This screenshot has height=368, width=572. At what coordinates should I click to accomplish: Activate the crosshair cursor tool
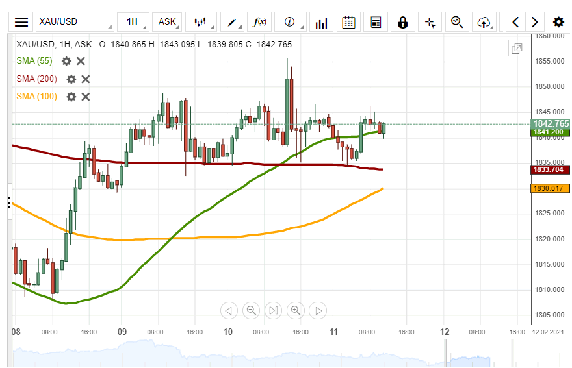pyautogui.click(x=430, y=22)
